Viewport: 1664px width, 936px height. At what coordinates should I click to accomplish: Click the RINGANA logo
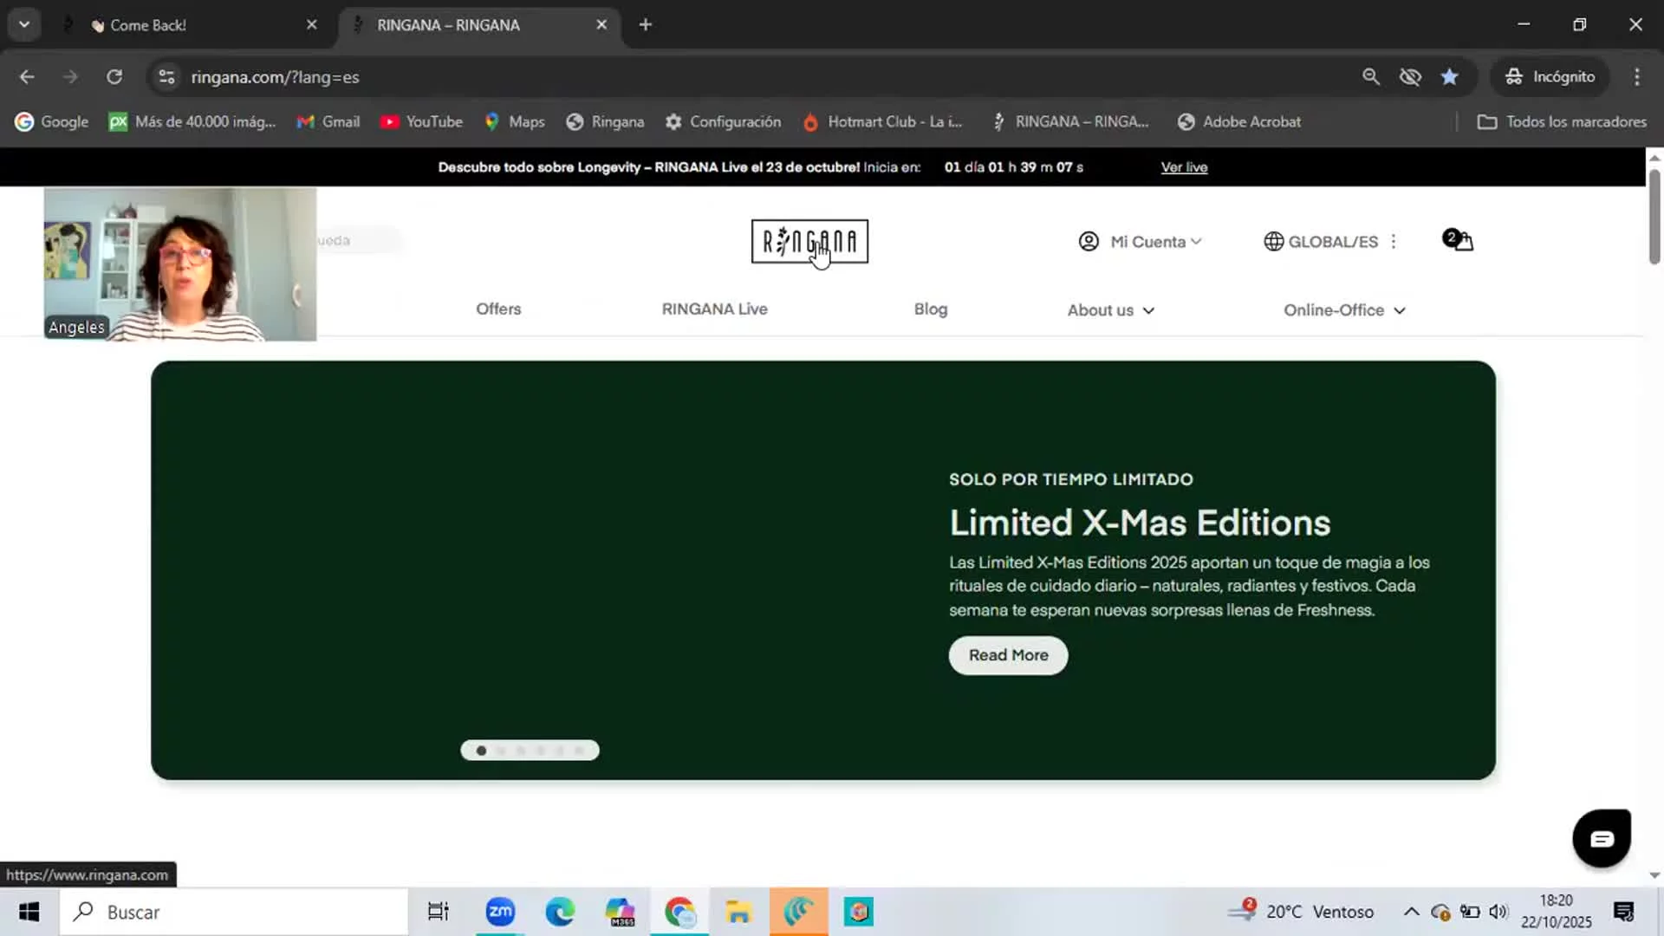pyautogui.click(x=809, y=241)
